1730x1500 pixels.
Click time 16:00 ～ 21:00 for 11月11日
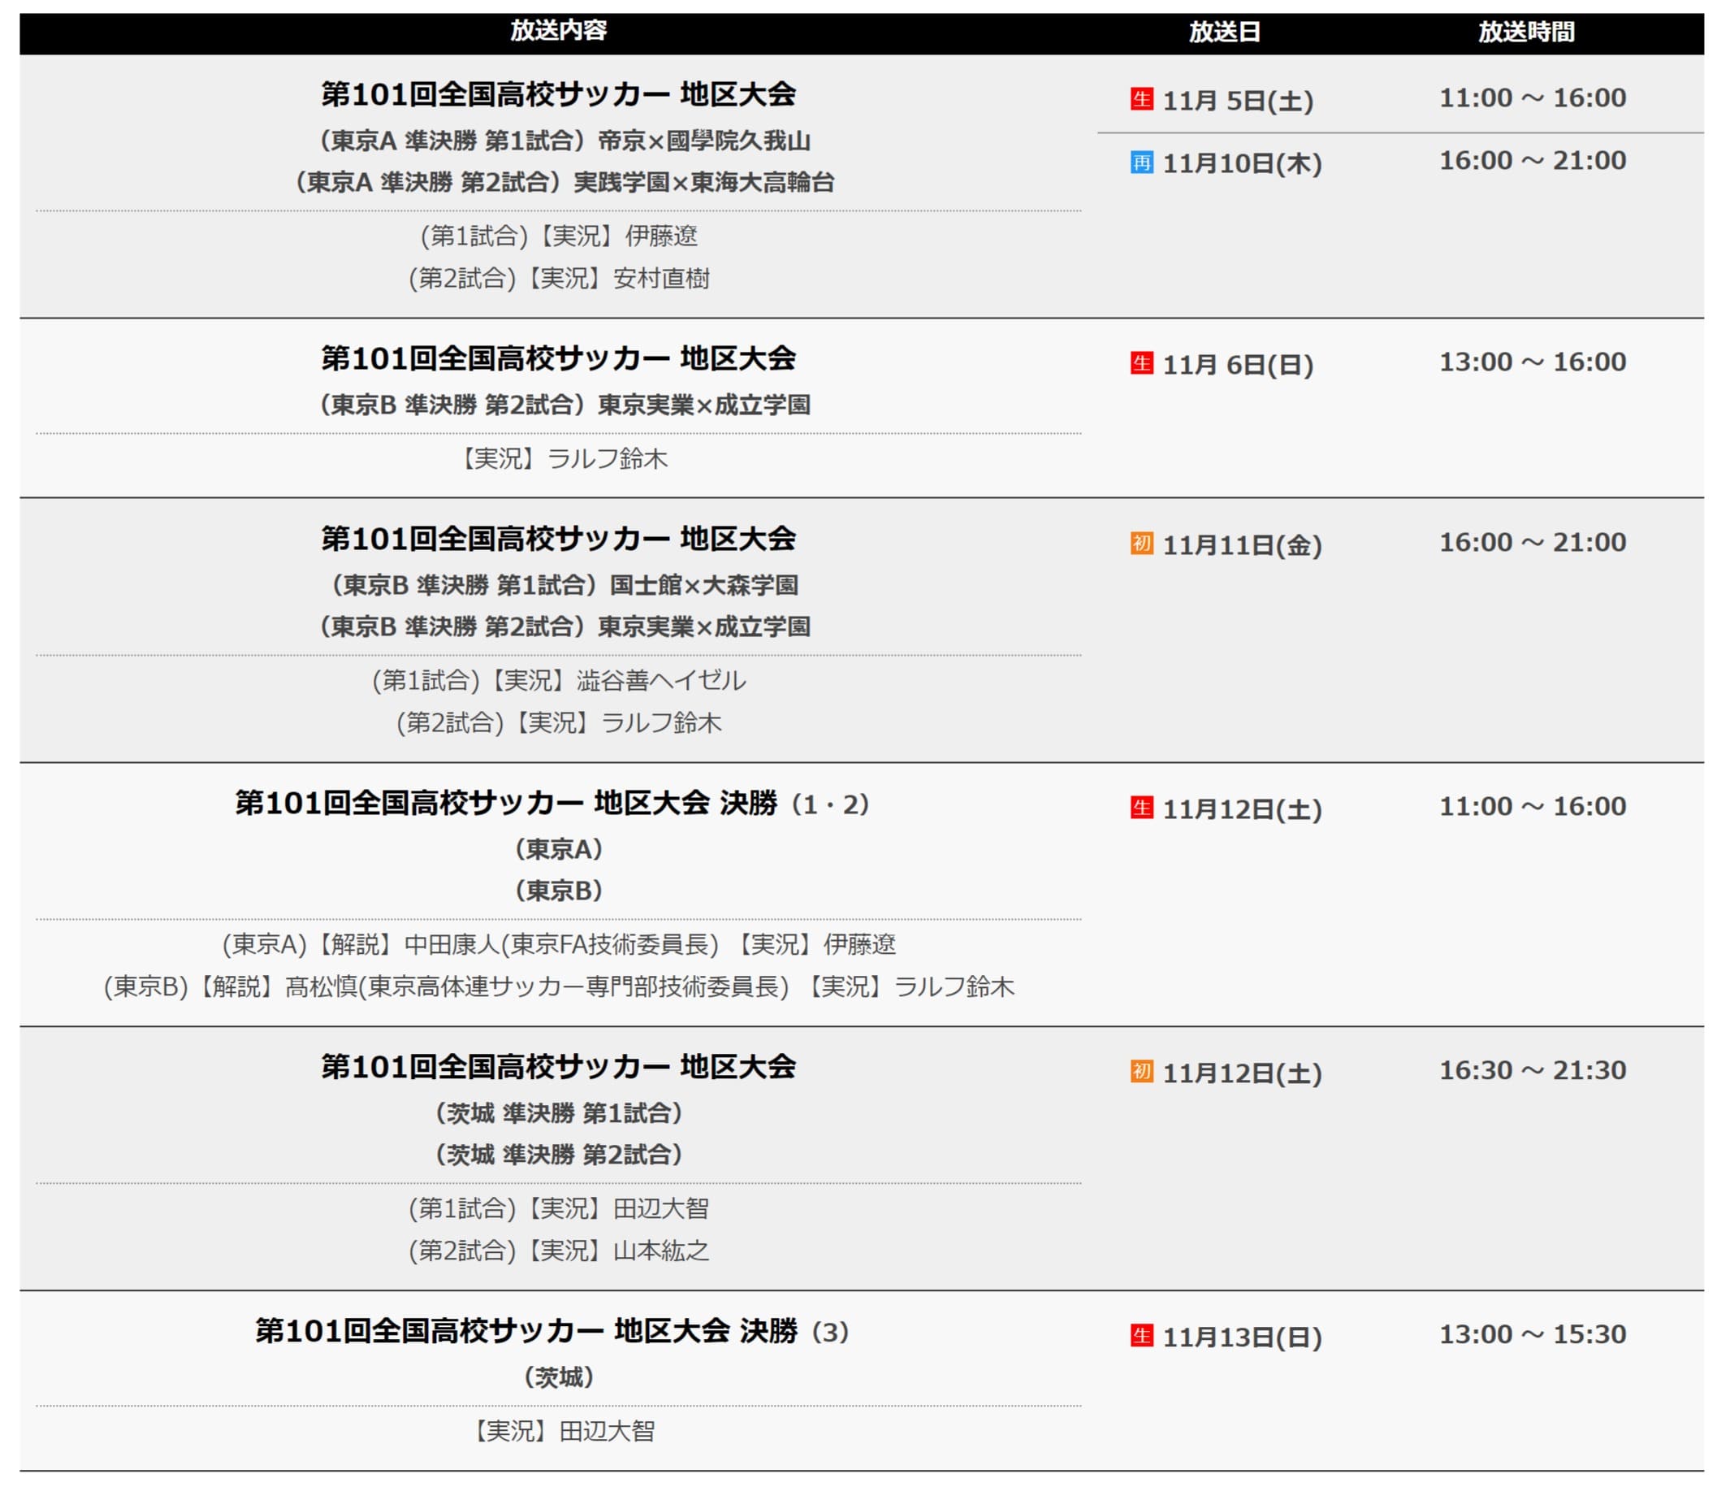coord(1532,543)
